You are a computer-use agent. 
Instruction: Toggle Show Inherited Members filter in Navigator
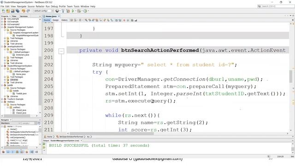3,152
